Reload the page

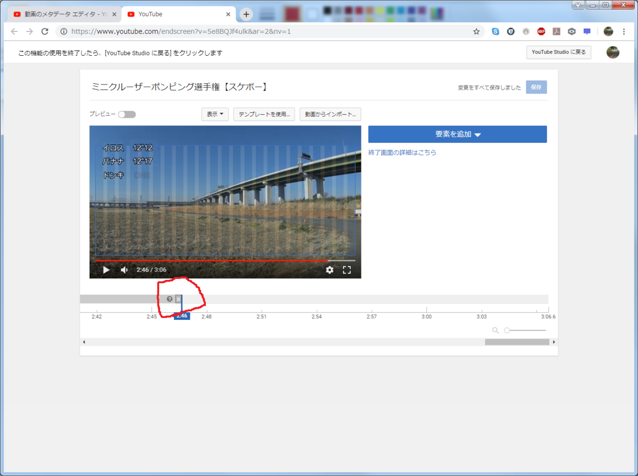[x=45, y=31]
